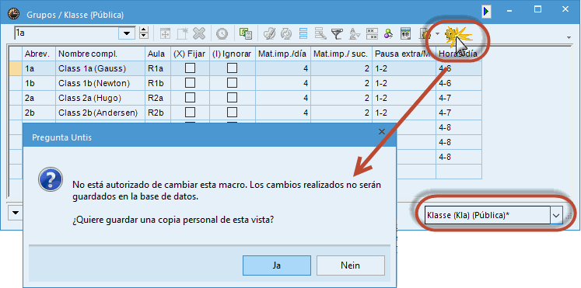Click the Nombre compl. column header
This screenshot has height=288, width=581.
tap(100, 54)
